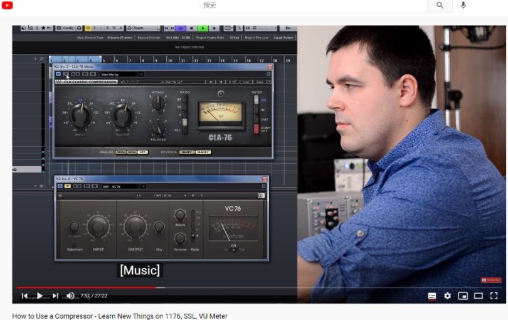Open the Waves preset menu in CLA-76
The image size is (508, 320).
(x=172, y=82)
